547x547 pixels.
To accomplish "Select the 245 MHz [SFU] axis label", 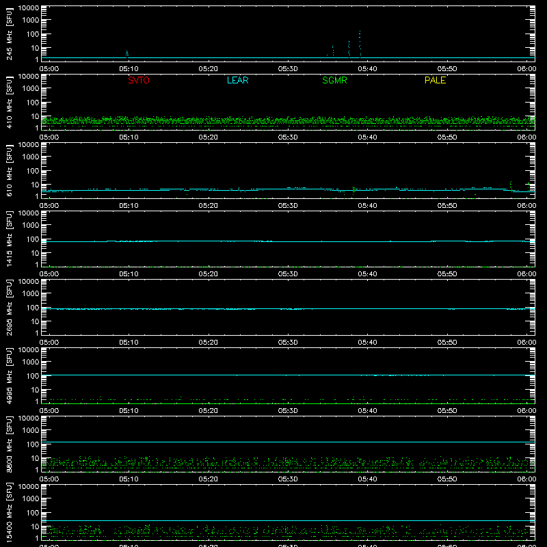I will [x=9, y=34].
